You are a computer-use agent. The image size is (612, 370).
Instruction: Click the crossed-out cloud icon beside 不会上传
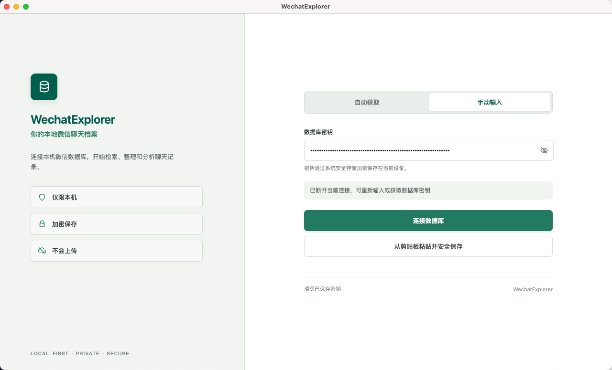click(x=42, y=251)
